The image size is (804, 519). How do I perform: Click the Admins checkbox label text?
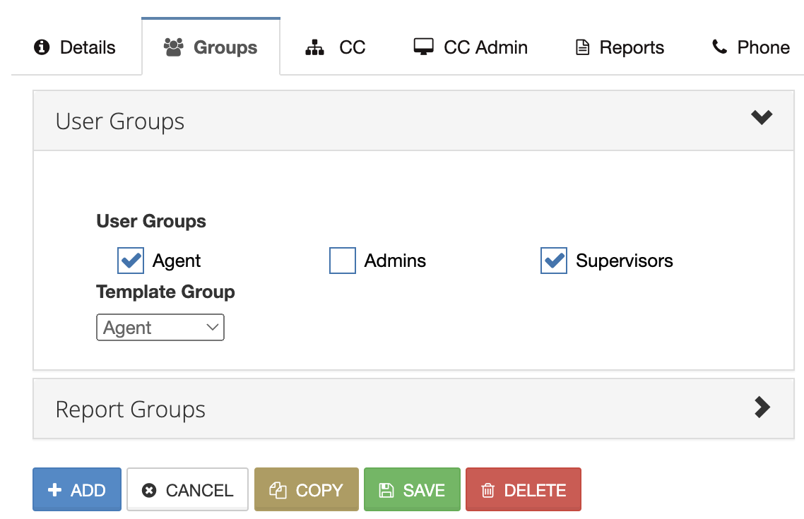395,261
